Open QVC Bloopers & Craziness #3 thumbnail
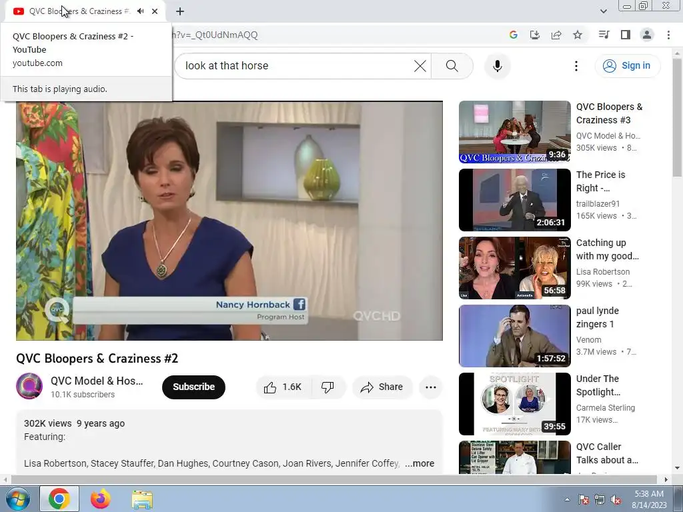The height and width of the screenshot is (512, 683). (514, 132)
